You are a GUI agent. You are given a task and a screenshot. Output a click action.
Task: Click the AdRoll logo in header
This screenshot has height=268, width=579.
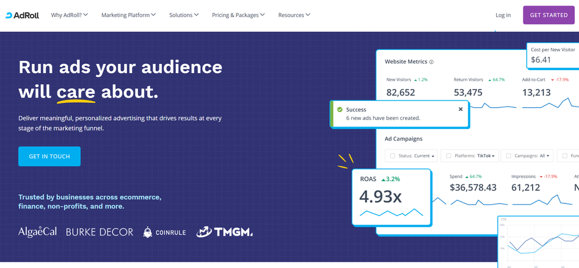[x=22, y=15]
